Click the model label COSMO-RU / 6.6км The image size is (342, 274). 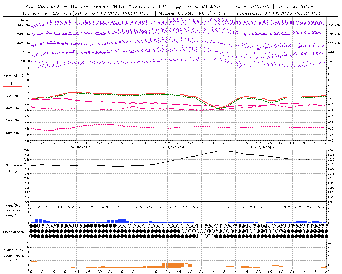point(203,13)
